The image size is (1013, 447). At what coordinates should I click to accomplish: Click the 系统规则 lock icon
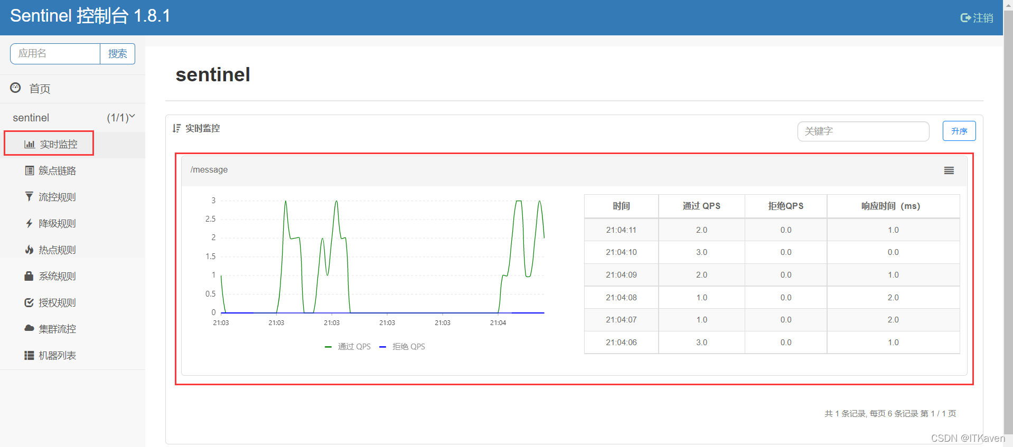pyautogui.click(x=29, y=276)
